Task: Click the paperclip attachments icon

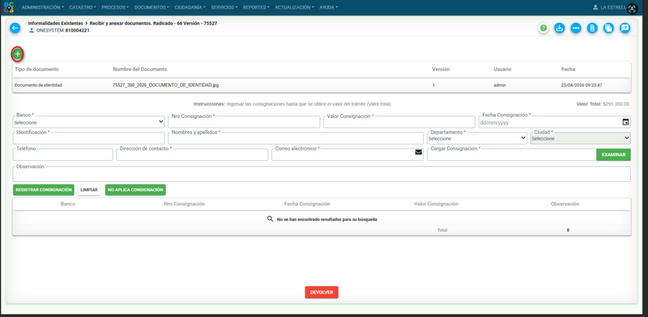Action: (x=592, y=28)
